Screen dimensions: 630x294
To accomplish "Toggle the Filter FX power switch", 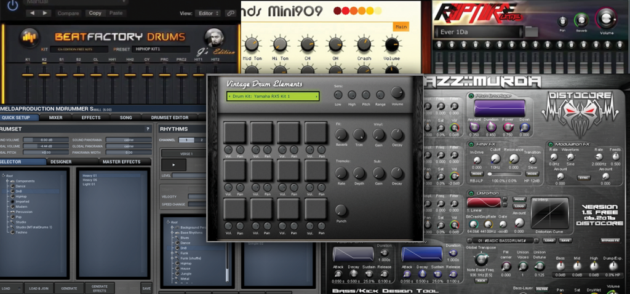I will 471,144.
